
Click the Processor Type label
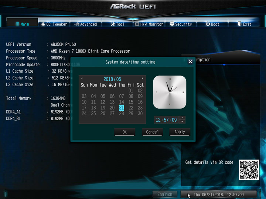tap(21, 51)
